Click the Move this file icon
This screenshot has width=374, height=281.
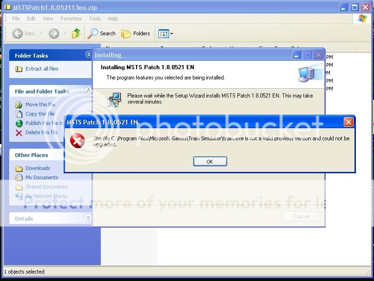point(19,105)
